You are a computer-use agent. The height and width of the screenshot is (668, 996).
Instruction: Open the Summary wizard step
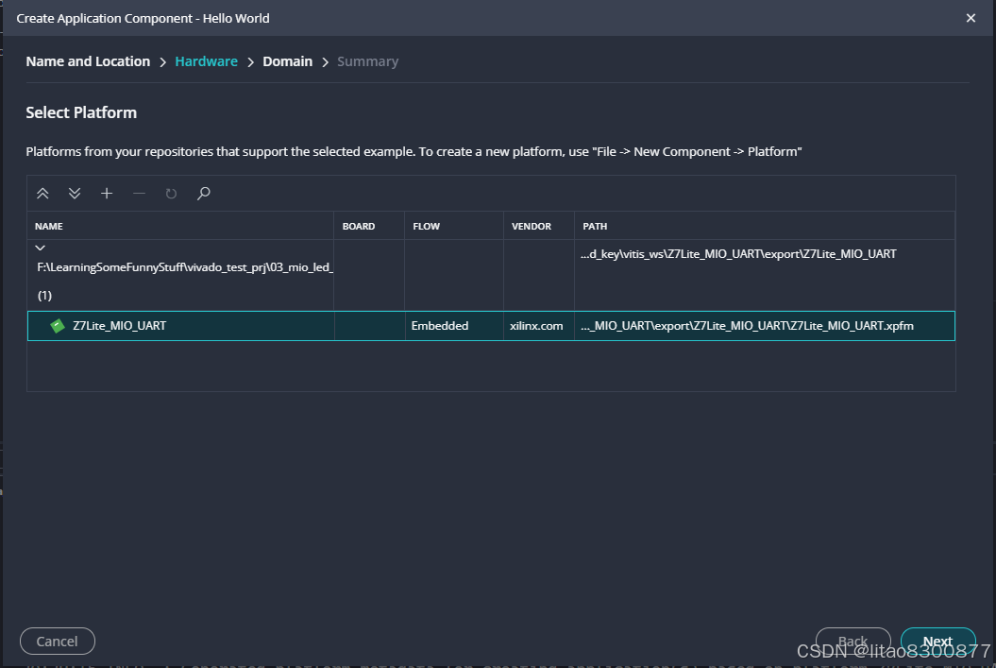(368, 61)
